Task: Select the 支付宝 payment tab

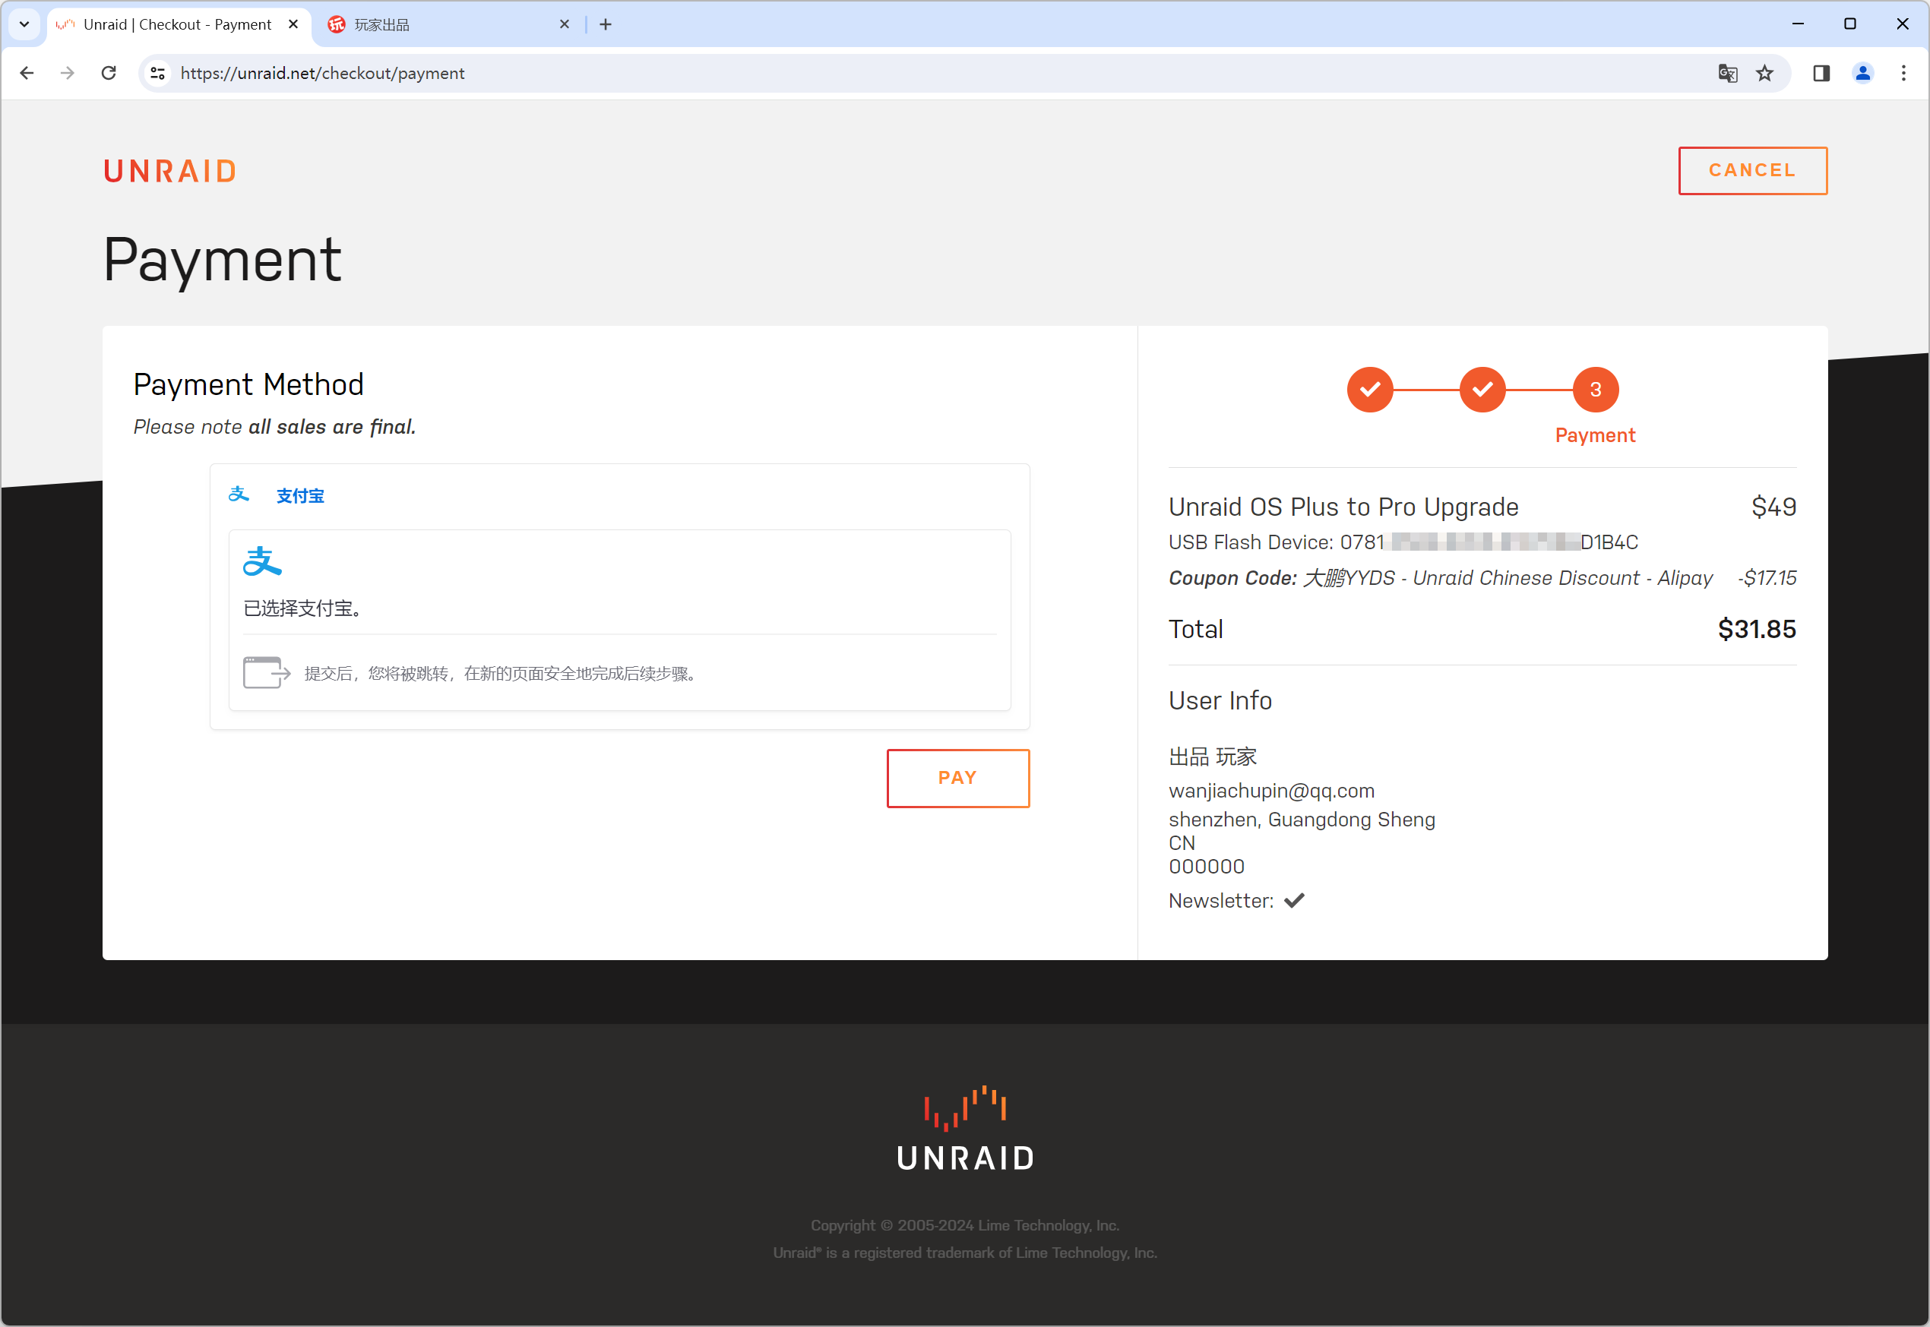Action: 300,495
